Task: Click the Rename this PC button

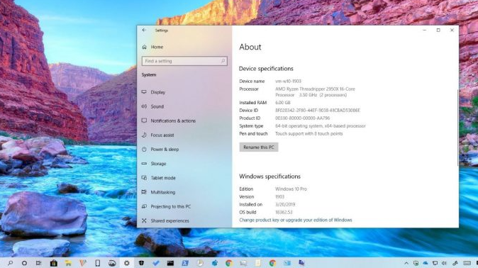Action: (x=259, y=147)
